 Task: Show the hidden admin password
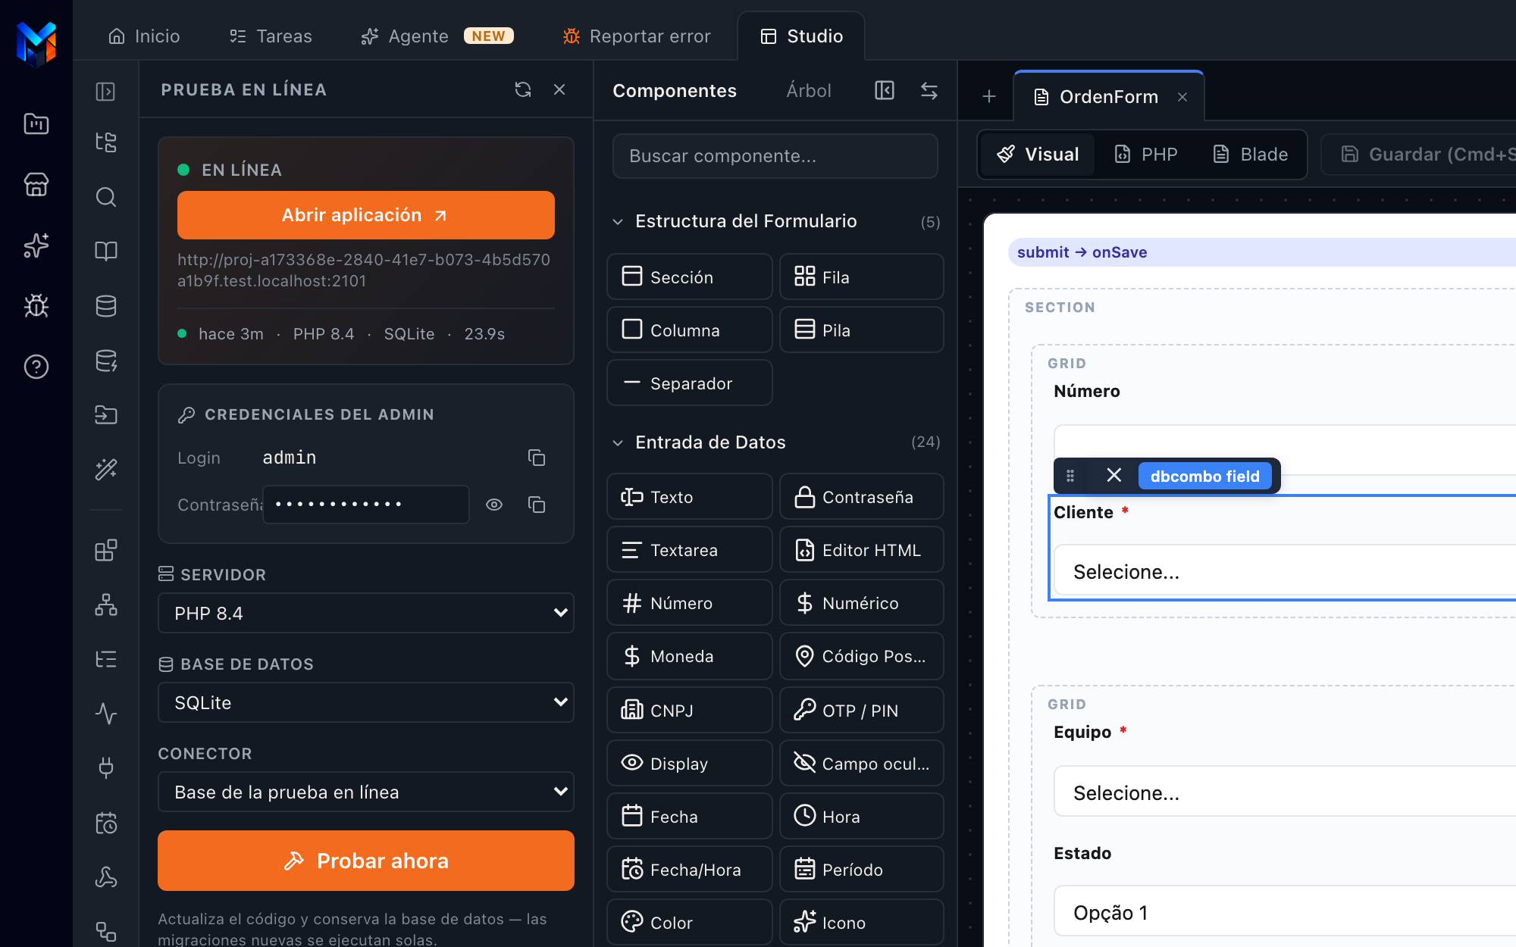tap(494, 505)
